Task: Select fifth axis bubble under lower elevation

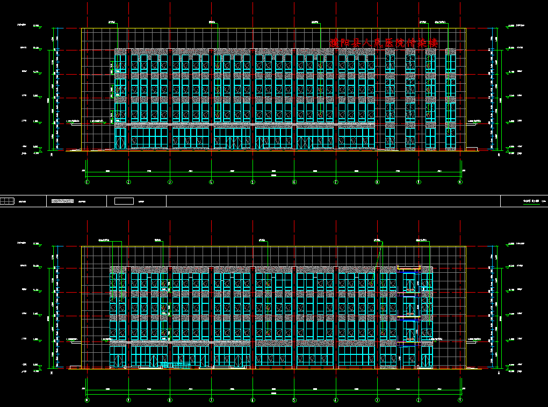Action: [x=253, y=400]
